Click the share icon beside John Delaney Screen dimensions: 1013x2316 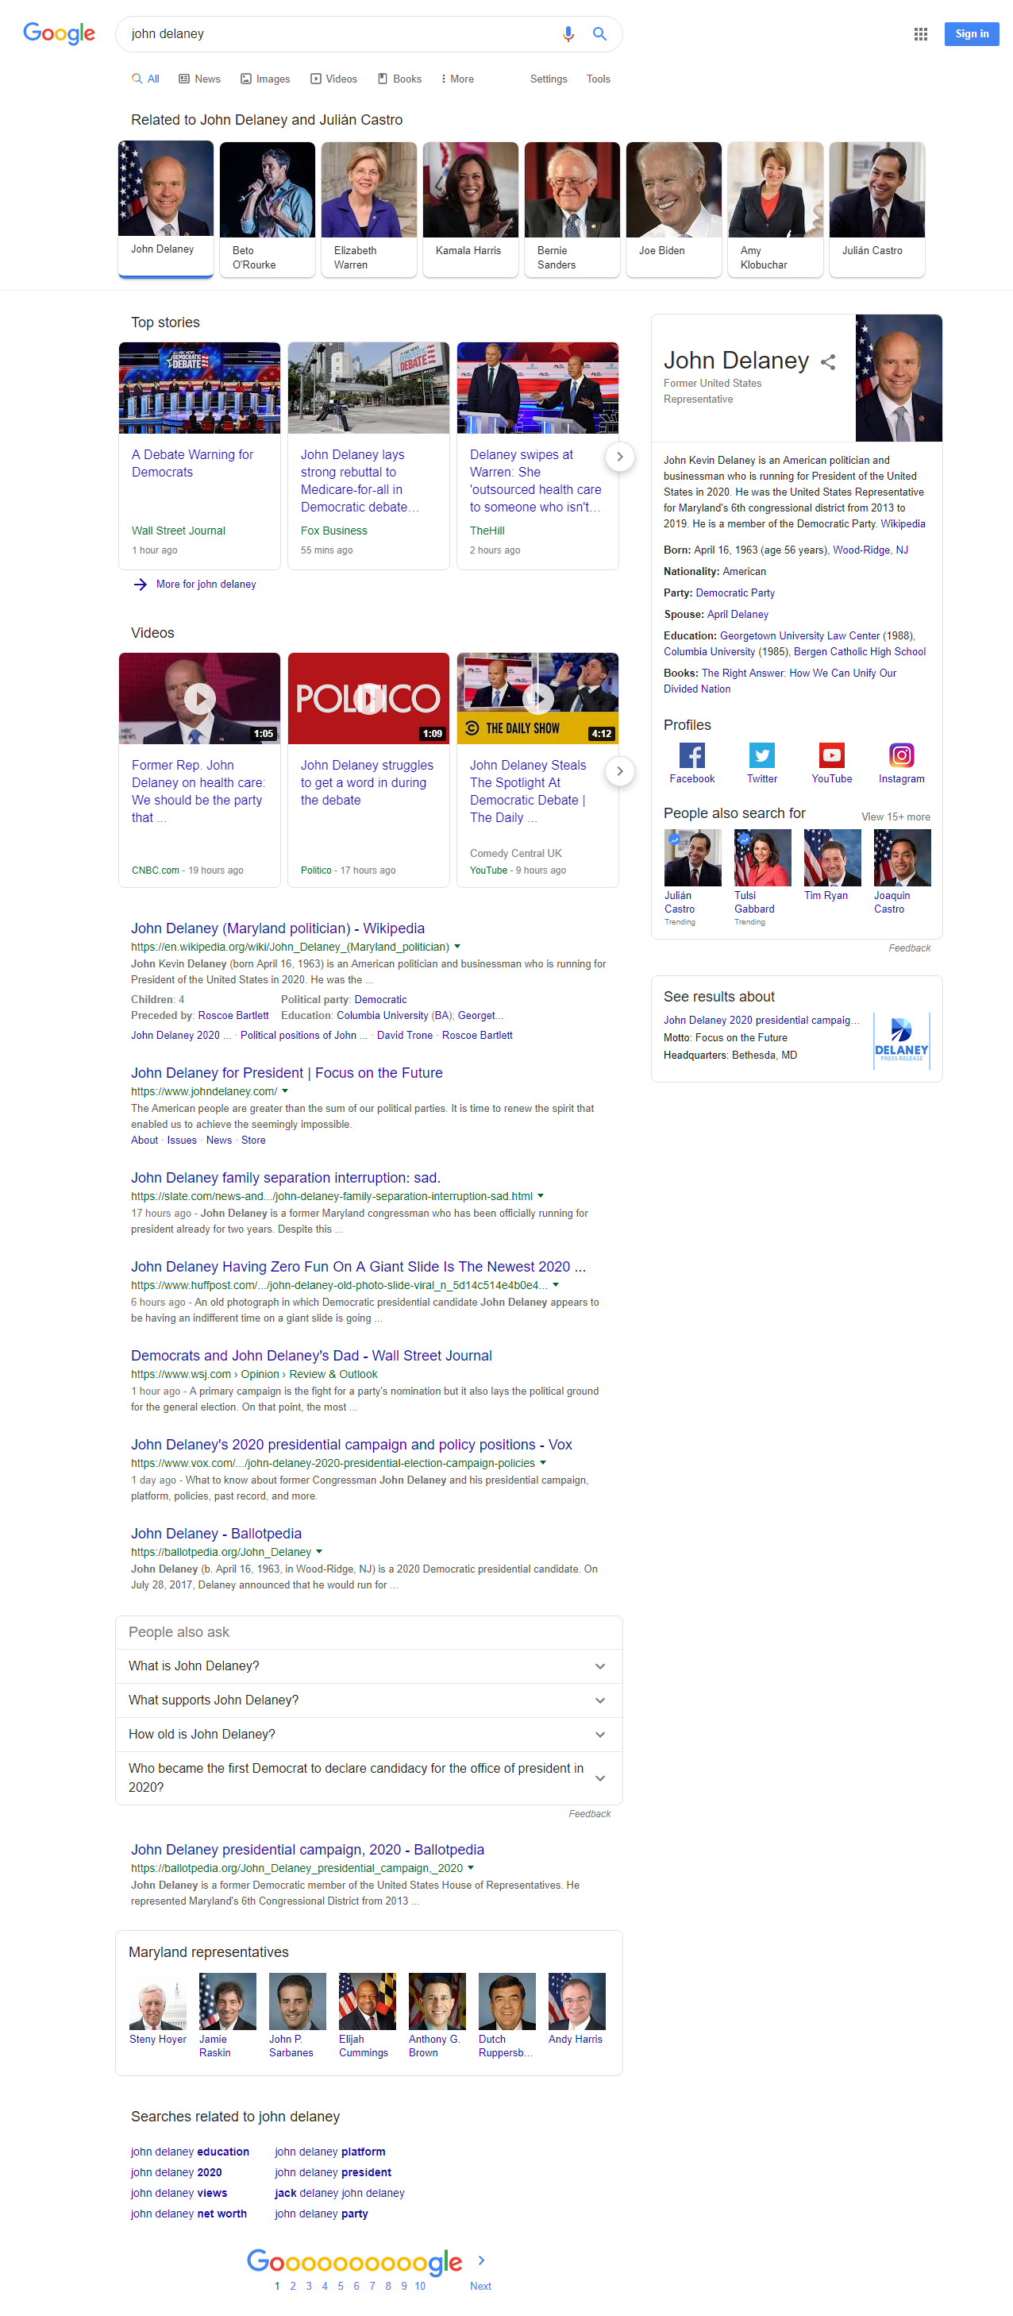coord(828,362)
